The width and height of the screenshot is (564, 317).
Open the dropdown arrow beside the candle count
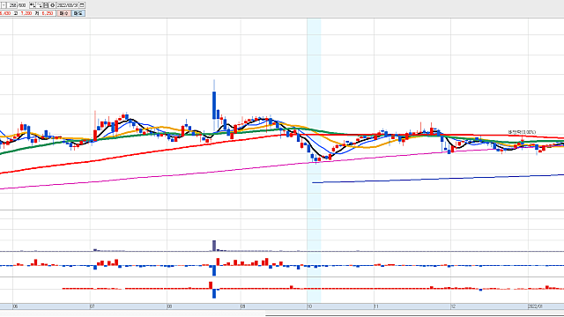4,5
